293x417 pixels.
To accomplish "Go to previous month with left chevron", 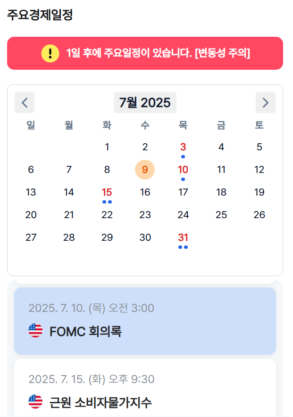I will point(25,103).
